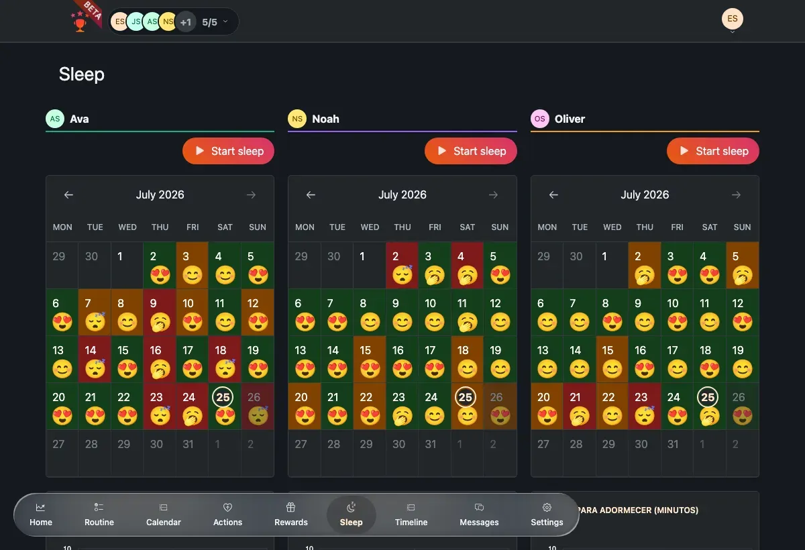
Task: Select July 25 in Noah's calendar
Action: tap(468, 406)
